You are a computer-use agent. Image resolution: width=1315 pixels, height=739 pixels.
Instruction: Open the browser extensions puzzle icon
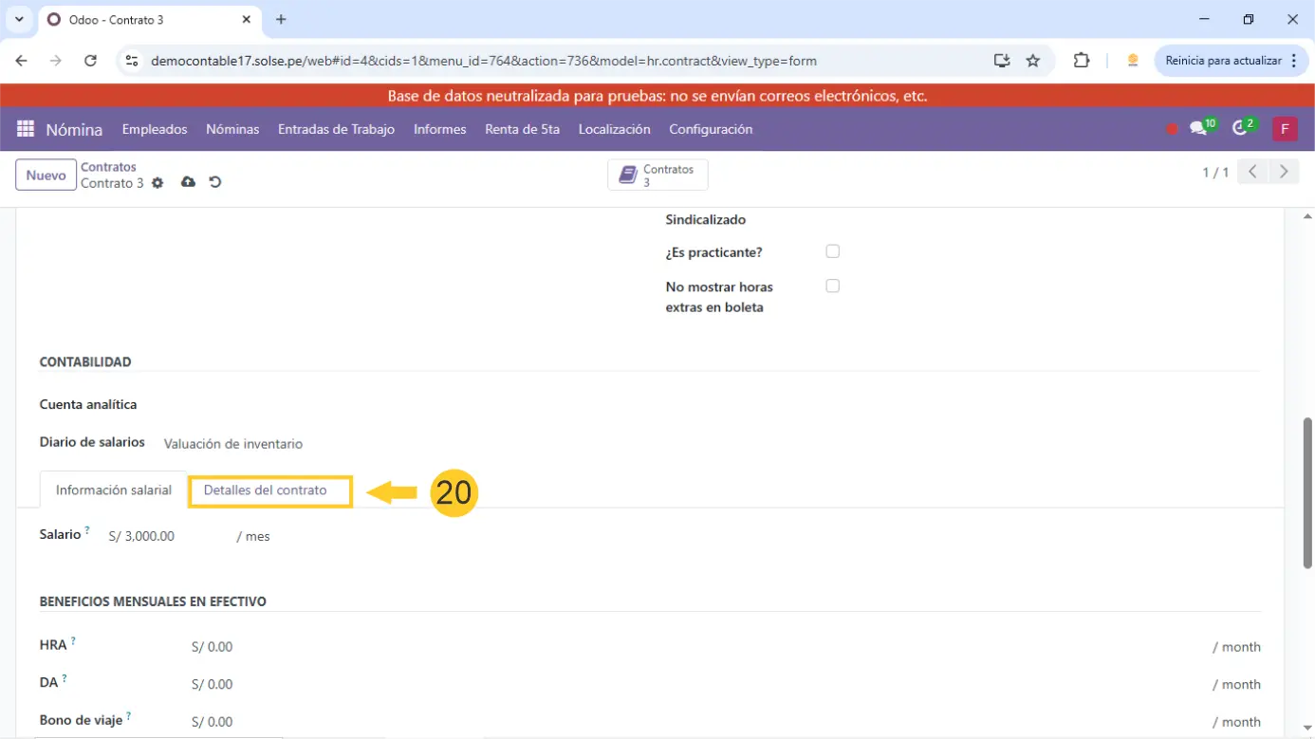pos(1081,61)
